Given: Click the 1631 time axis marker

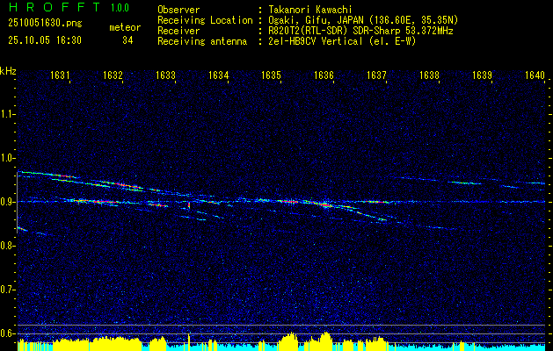Looking at the screenshot, I should coord(60,75).
